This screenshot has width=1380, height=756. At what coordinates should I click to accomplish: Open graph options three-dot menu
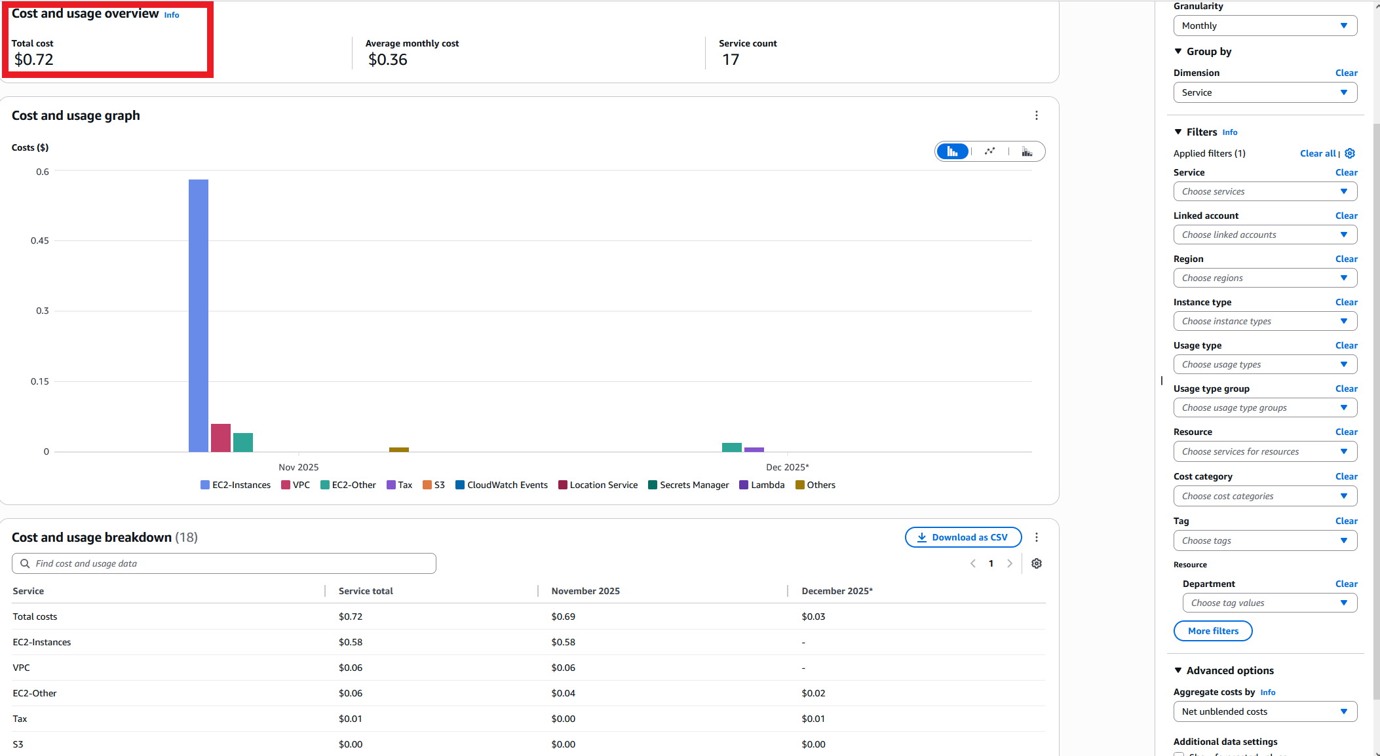pos(1036,115)
